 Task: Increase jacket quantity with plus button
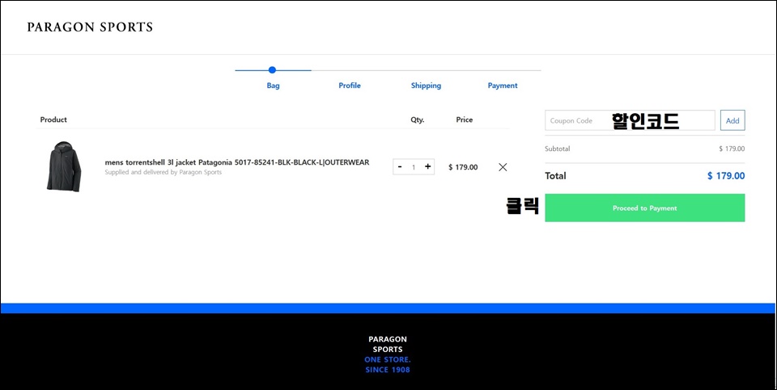coord(427,167)
